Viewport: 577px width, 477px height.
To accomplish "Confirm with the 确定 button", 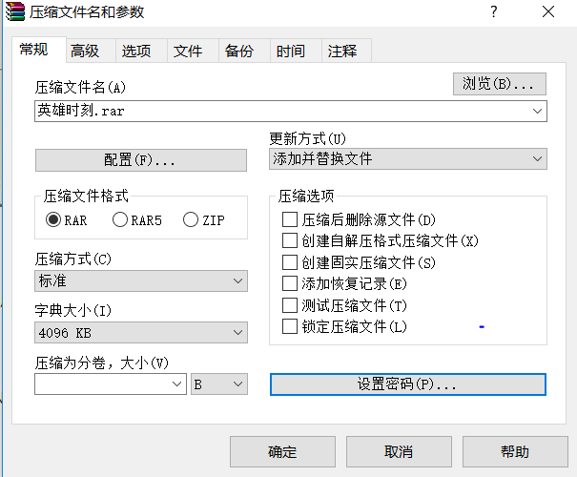I will 282,451.
